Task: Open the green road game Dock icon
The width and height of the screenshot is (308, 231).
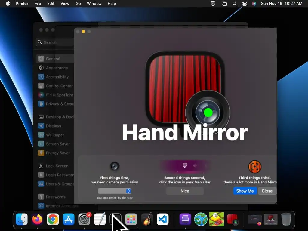Action: pyautogui.click(x=217, y=219)
